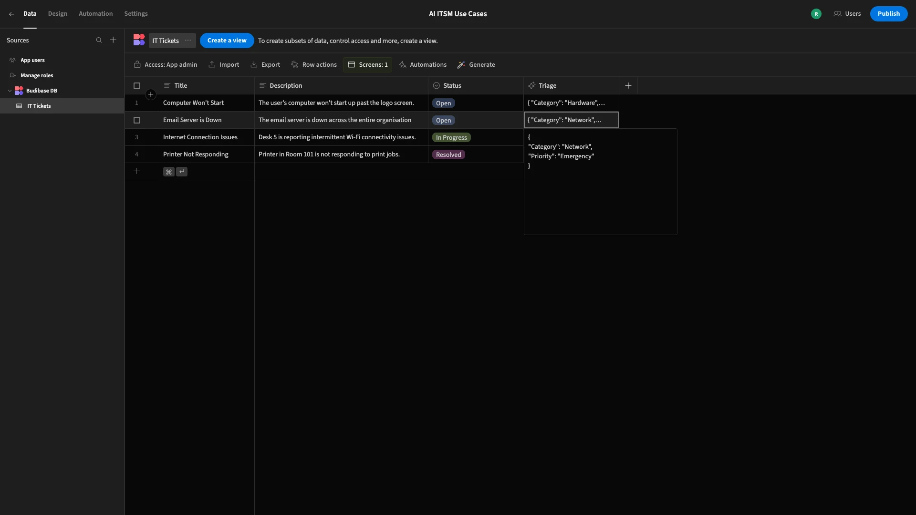Click the command key shortcut icon
Viewport: 916px width, 515px height.
coord(169,172)
